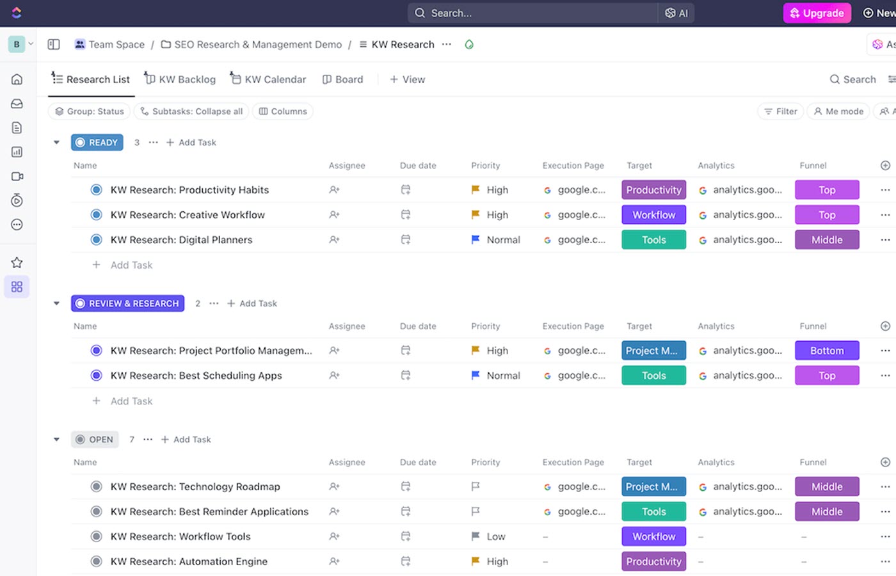Click Add Task next to READY header
This screenshot has width=896, height=576.
pyautogui.click(x=191, y=143)
